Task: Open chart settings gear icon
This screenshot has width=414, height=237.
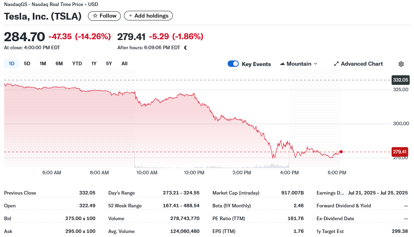Action: pos(401,64)
